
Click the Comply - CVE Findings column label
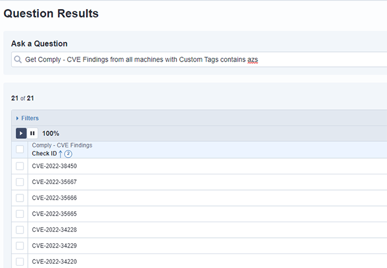click(62, 145)
